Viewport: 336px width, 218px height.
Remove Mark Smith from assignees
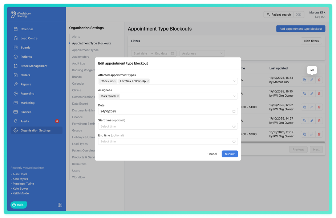118,96
